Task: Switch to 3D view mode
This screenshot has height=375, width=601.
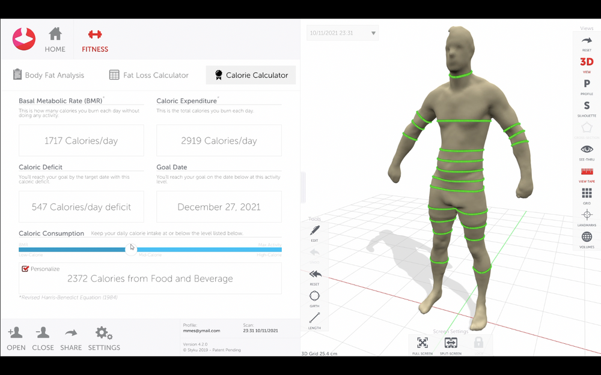Action: pos(586,63)
